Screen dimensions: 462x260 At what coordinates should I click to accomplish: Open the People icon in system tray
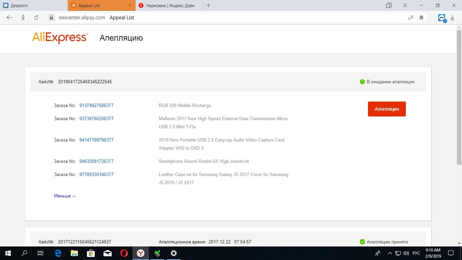pos(378,253)
